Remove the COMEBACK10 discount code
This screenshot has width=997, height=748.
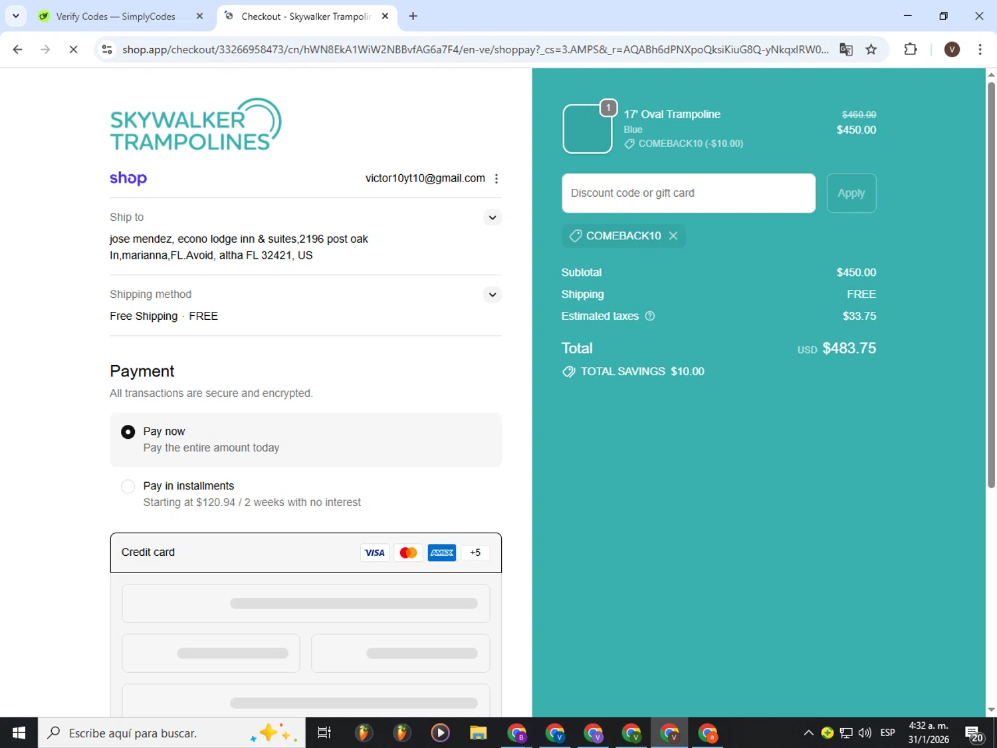pos(673,236)
